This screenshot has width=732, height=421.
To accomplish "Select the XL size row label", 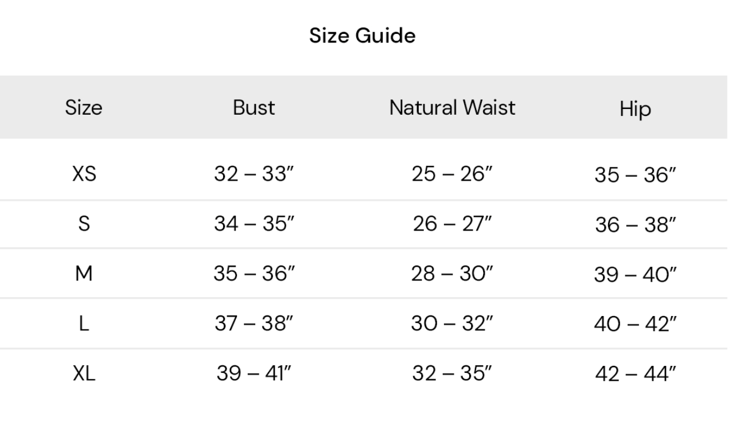I will pos(84,375).
